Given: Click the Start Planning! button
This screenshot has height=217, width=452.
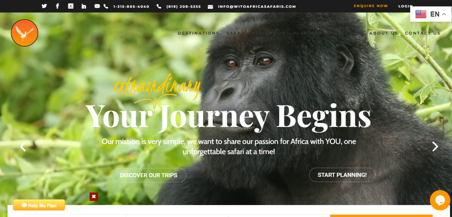Looking at the screenshot, I should [x=342, y=175].
